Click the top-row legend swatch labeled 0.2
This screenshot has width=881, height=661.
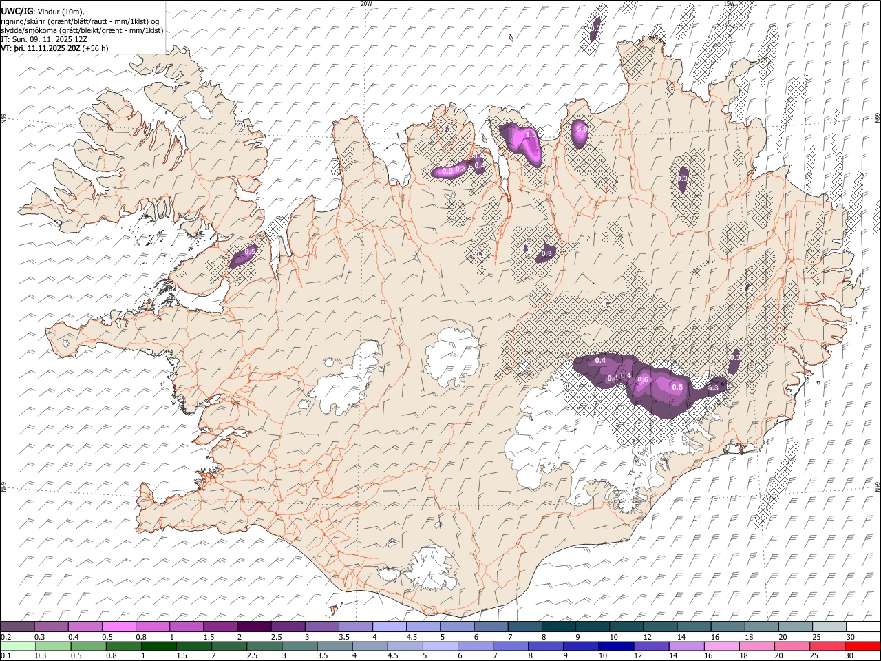(17, 627)
